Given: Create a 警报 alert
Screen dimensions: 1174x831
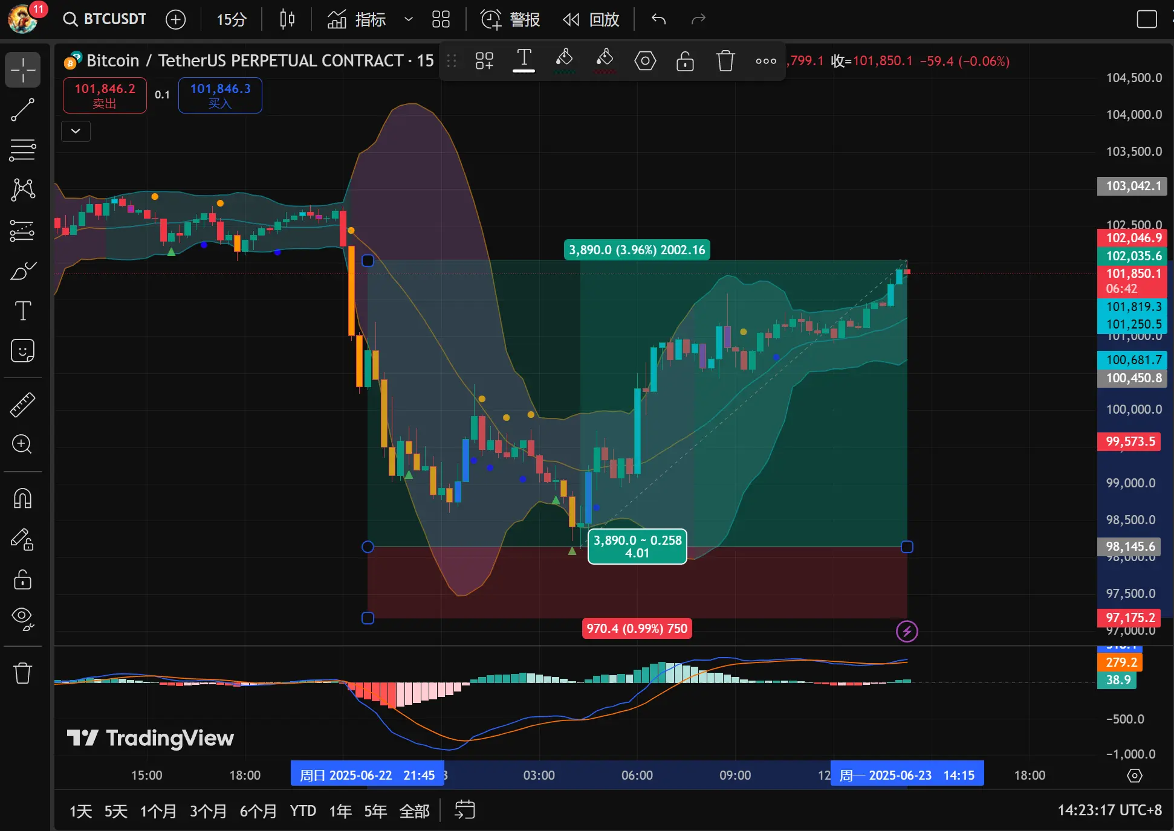Looking at the screenshot, I should coord(510,19).
